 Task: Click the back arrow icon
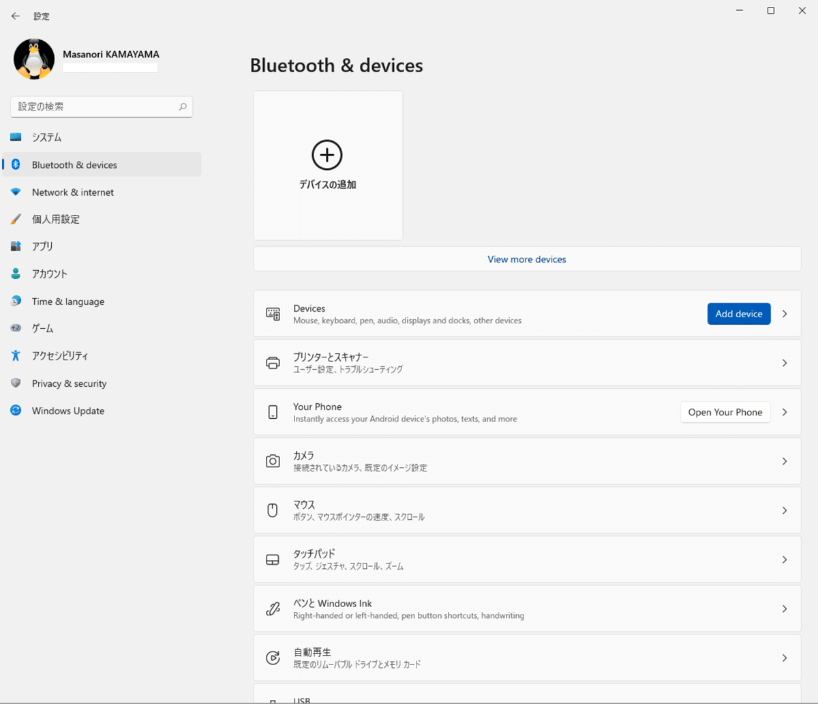(x=16, y=16)
